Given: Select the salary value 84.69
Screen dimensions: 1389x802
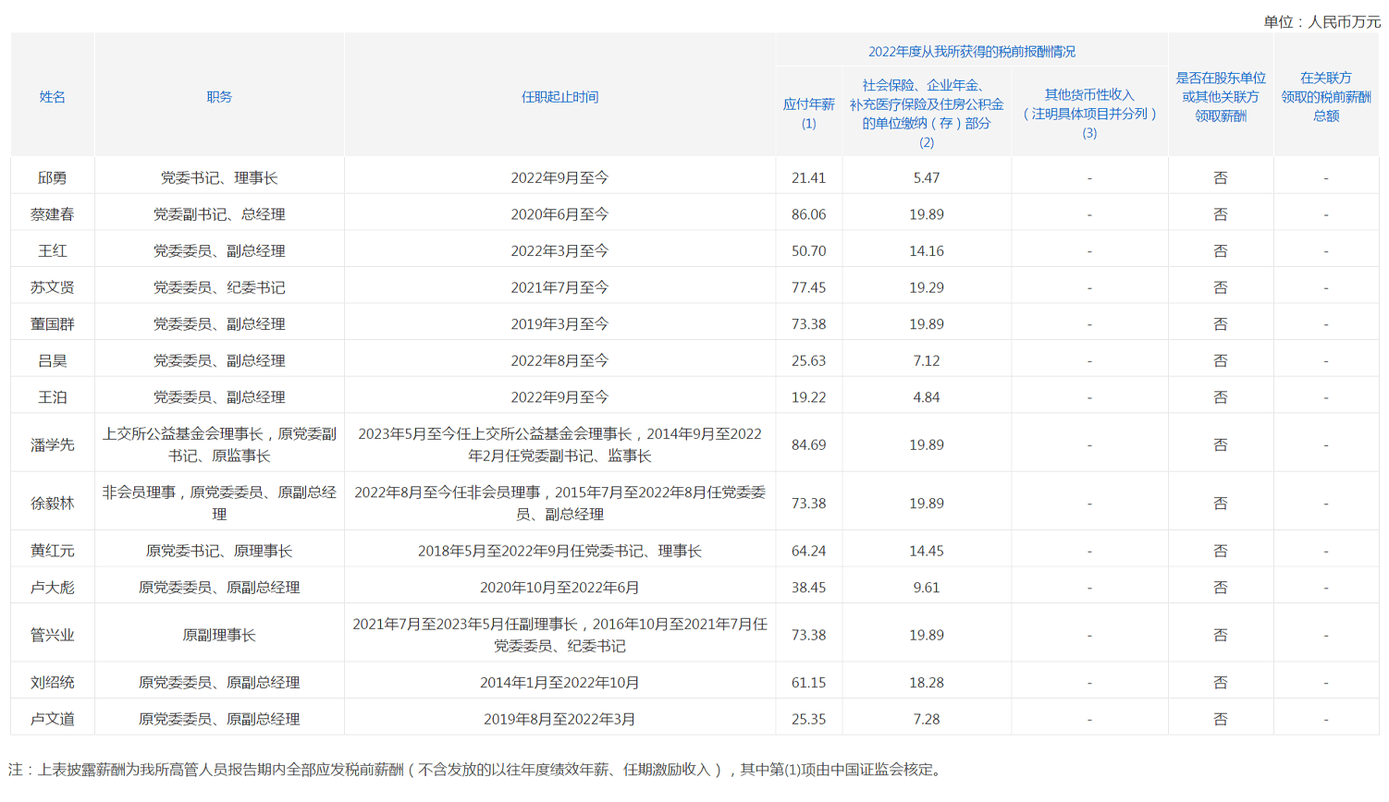Looking at the screenshot, I should pyautogui.click(x=808, y=444).
